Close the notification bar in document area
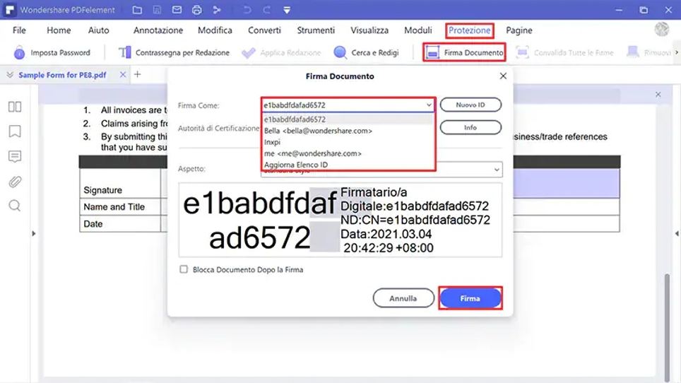Viewport: 681px width, 383px height. (658, 94)
